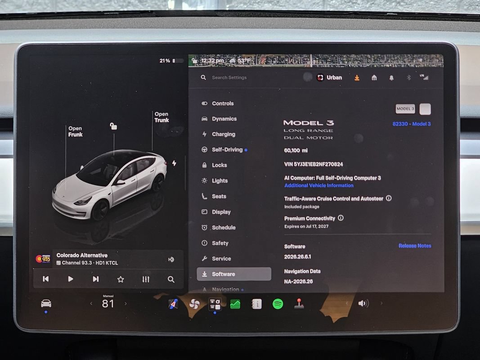
Task: Open the Display settings menu
Action: (216, 212)
